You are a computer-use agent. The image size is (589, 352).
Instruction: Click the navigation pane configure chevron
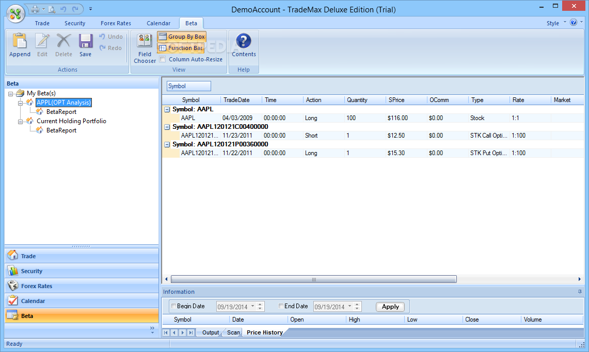pyautogui.click(x=152, y=330)
